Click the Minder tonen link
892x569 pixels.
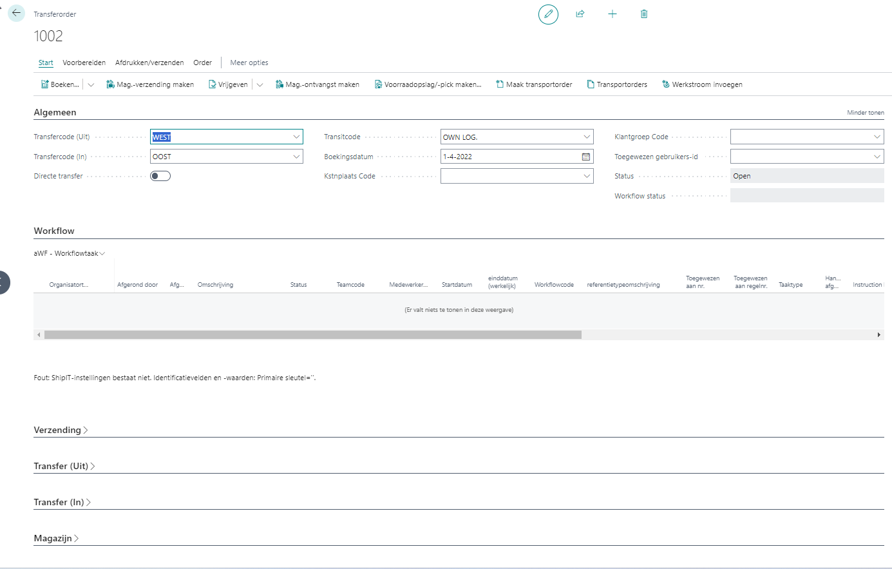(x=865, y=113)
